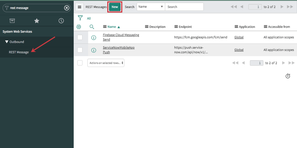The width and height of the screenshot is (297, 148).
Task: Collapse the Outbound tree section
Action: click(7, 42)
